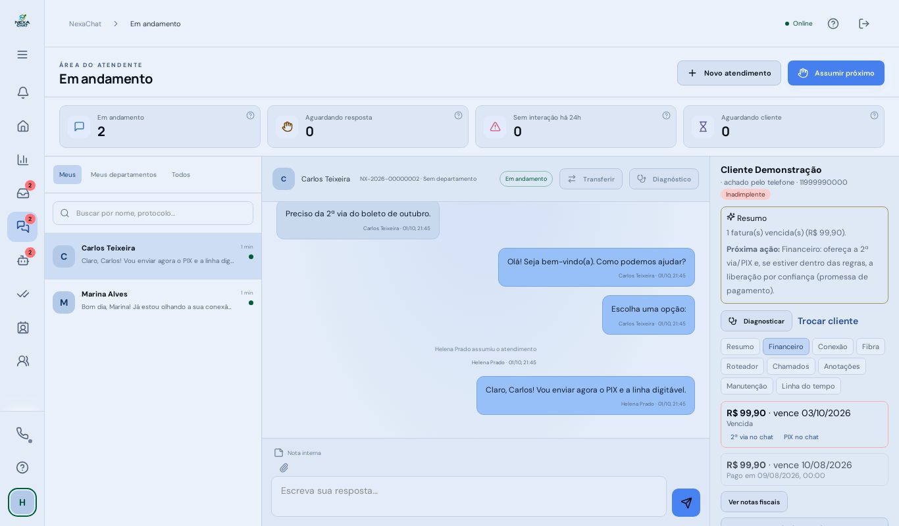Open Marina Alves conversation

click(153, 302)
